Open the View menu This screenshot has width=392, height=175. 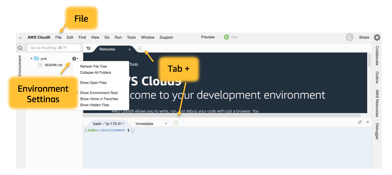[95, 37]
